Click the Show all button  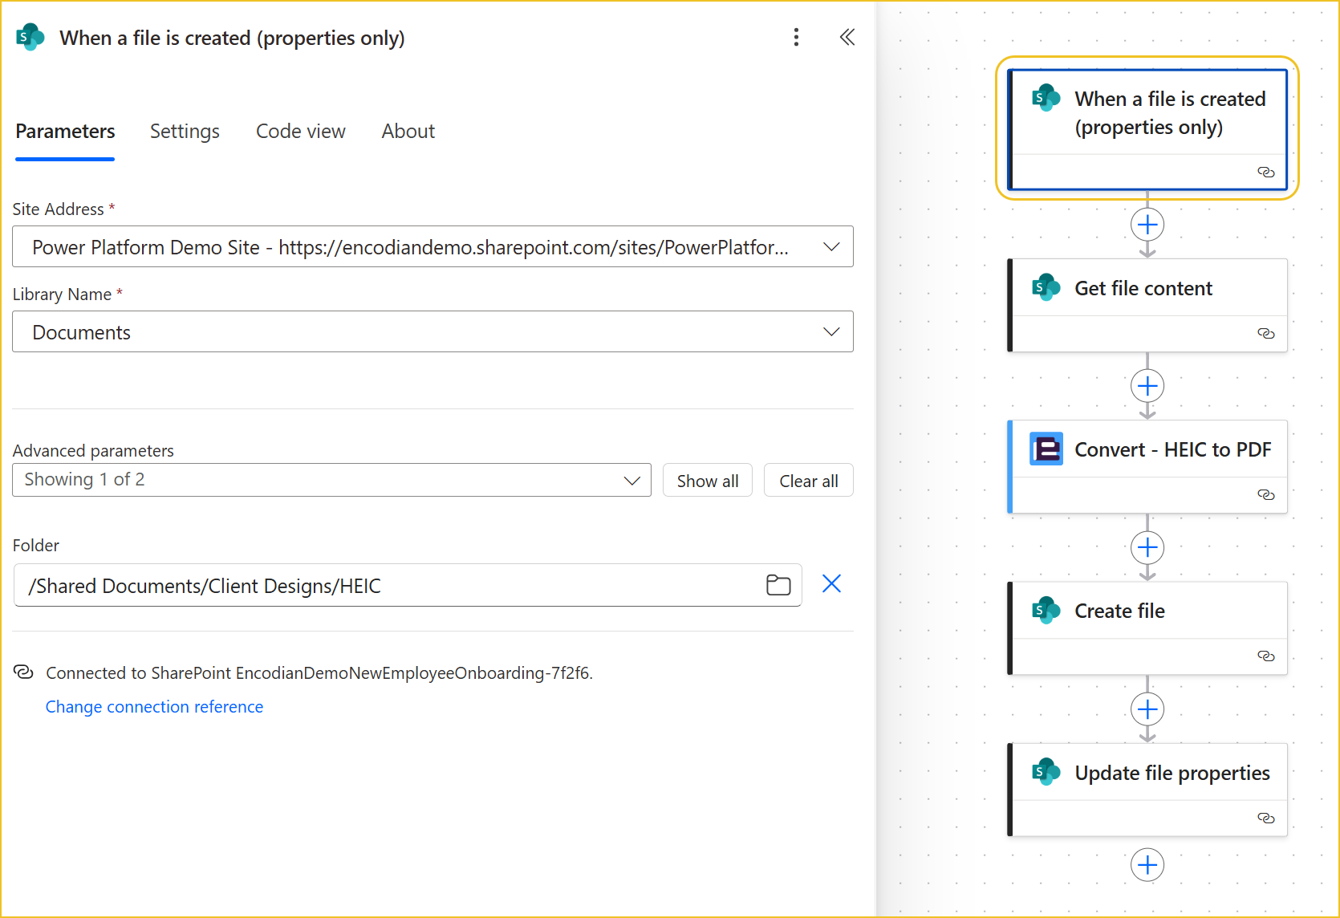707,481
